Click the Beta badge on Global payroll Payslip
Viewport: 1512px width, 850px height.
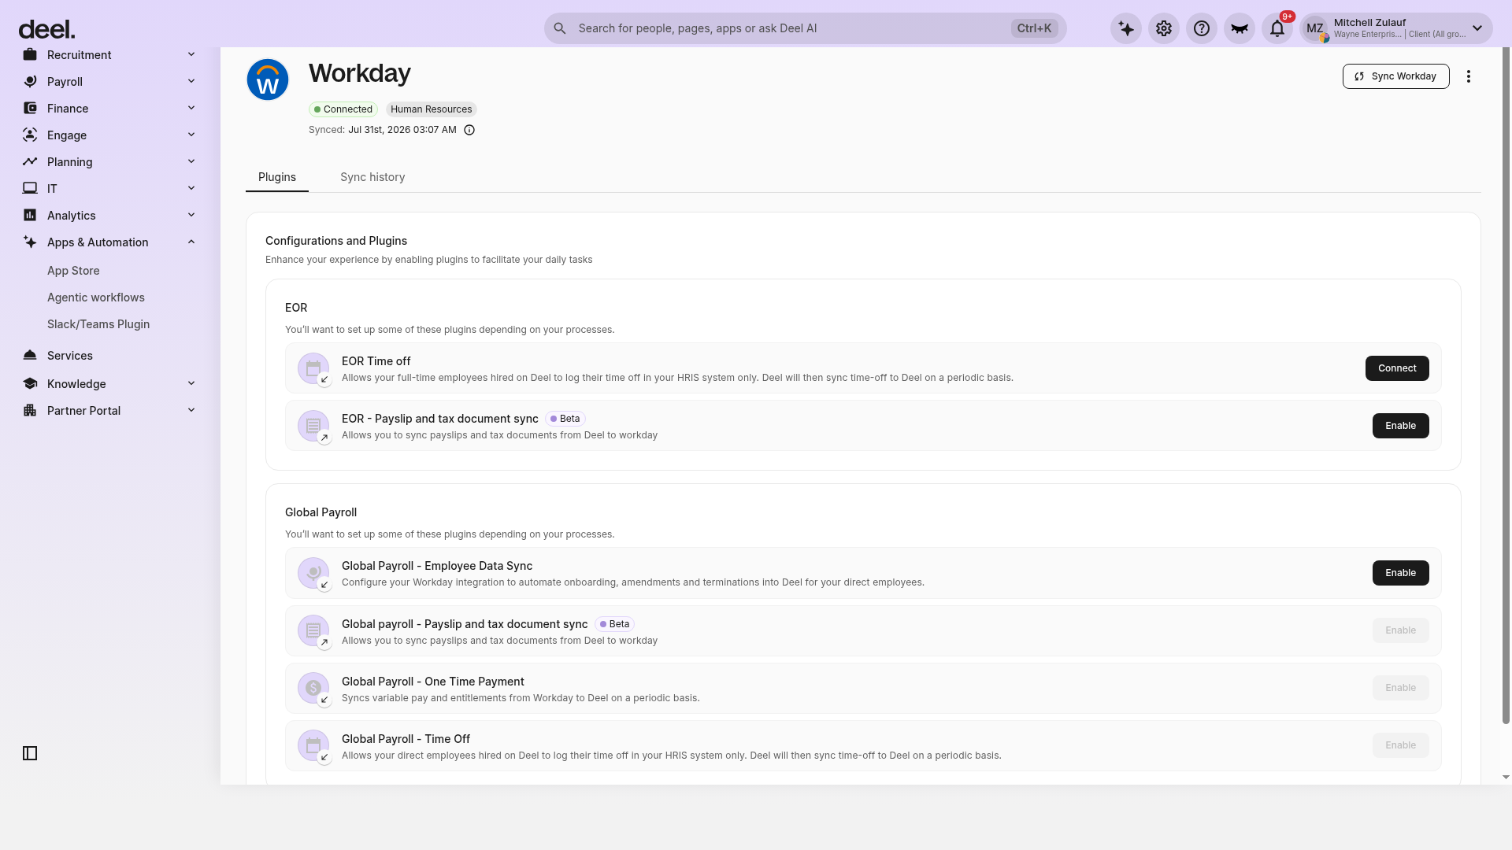point(615,624)
